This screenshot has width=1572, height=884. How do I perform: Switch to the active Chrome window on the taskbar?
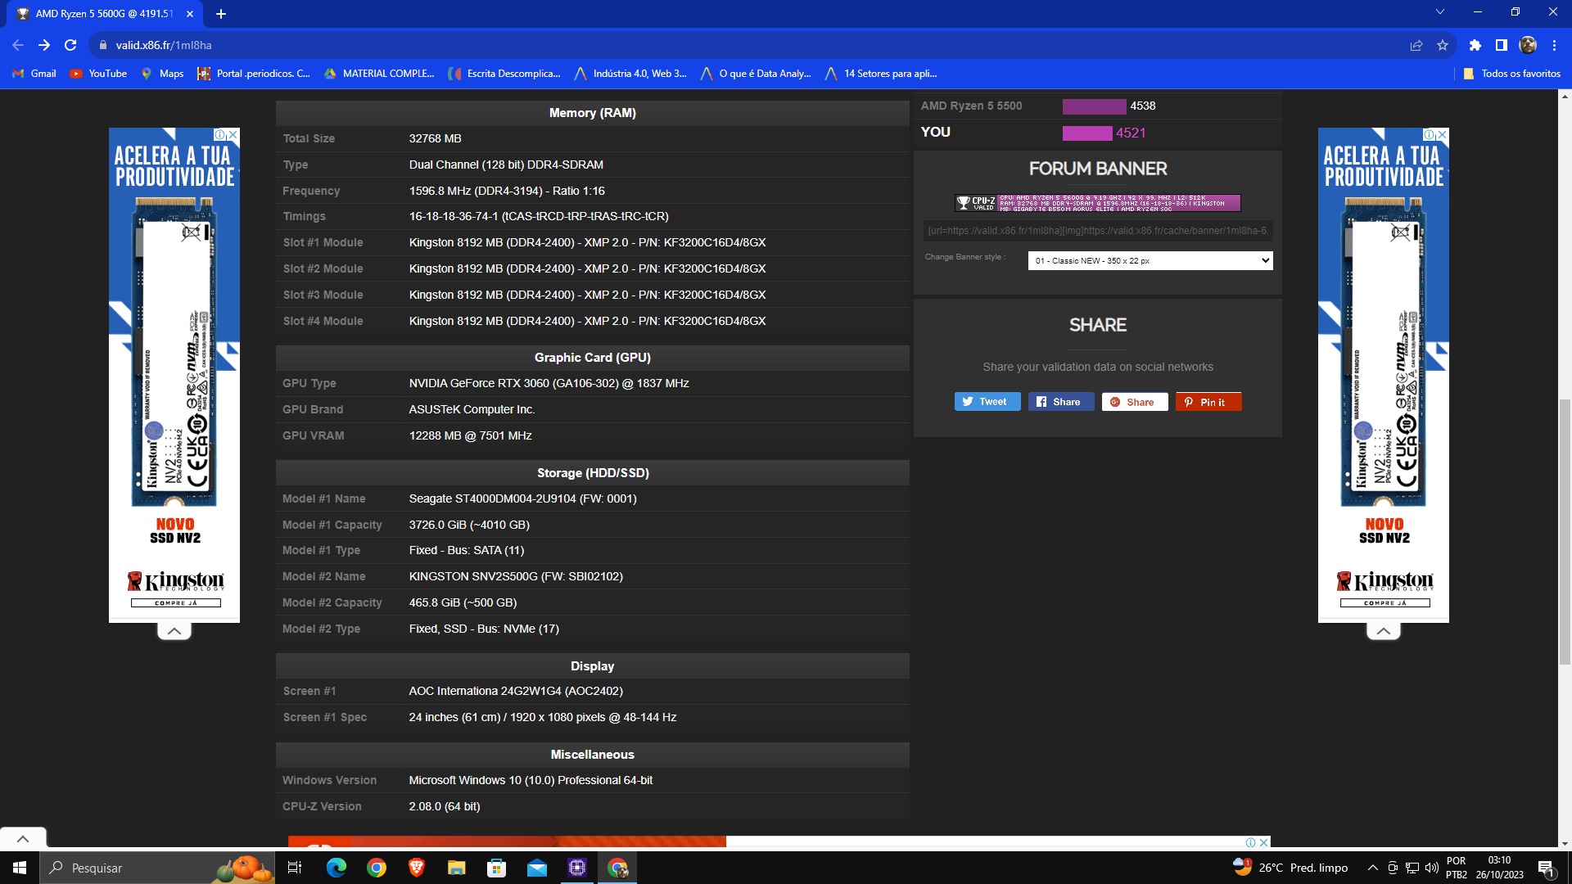coord(617,868)
